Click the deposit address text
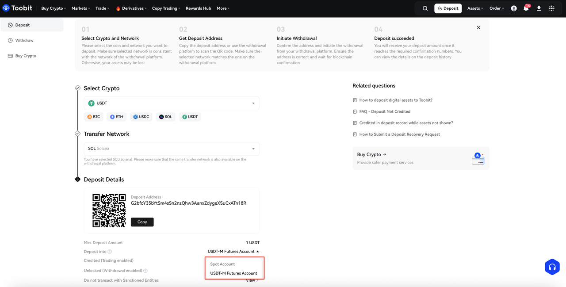566x287 pixels. pos(188,203)
